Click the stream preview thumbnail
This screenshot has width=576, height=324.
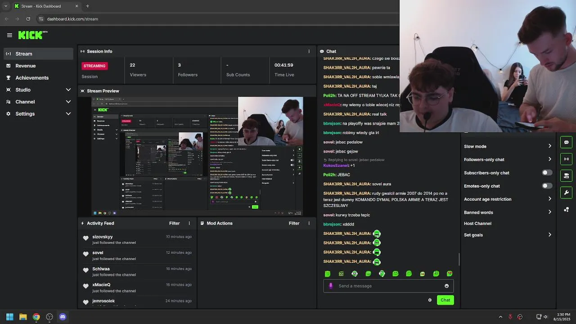[x=198, y=156]
